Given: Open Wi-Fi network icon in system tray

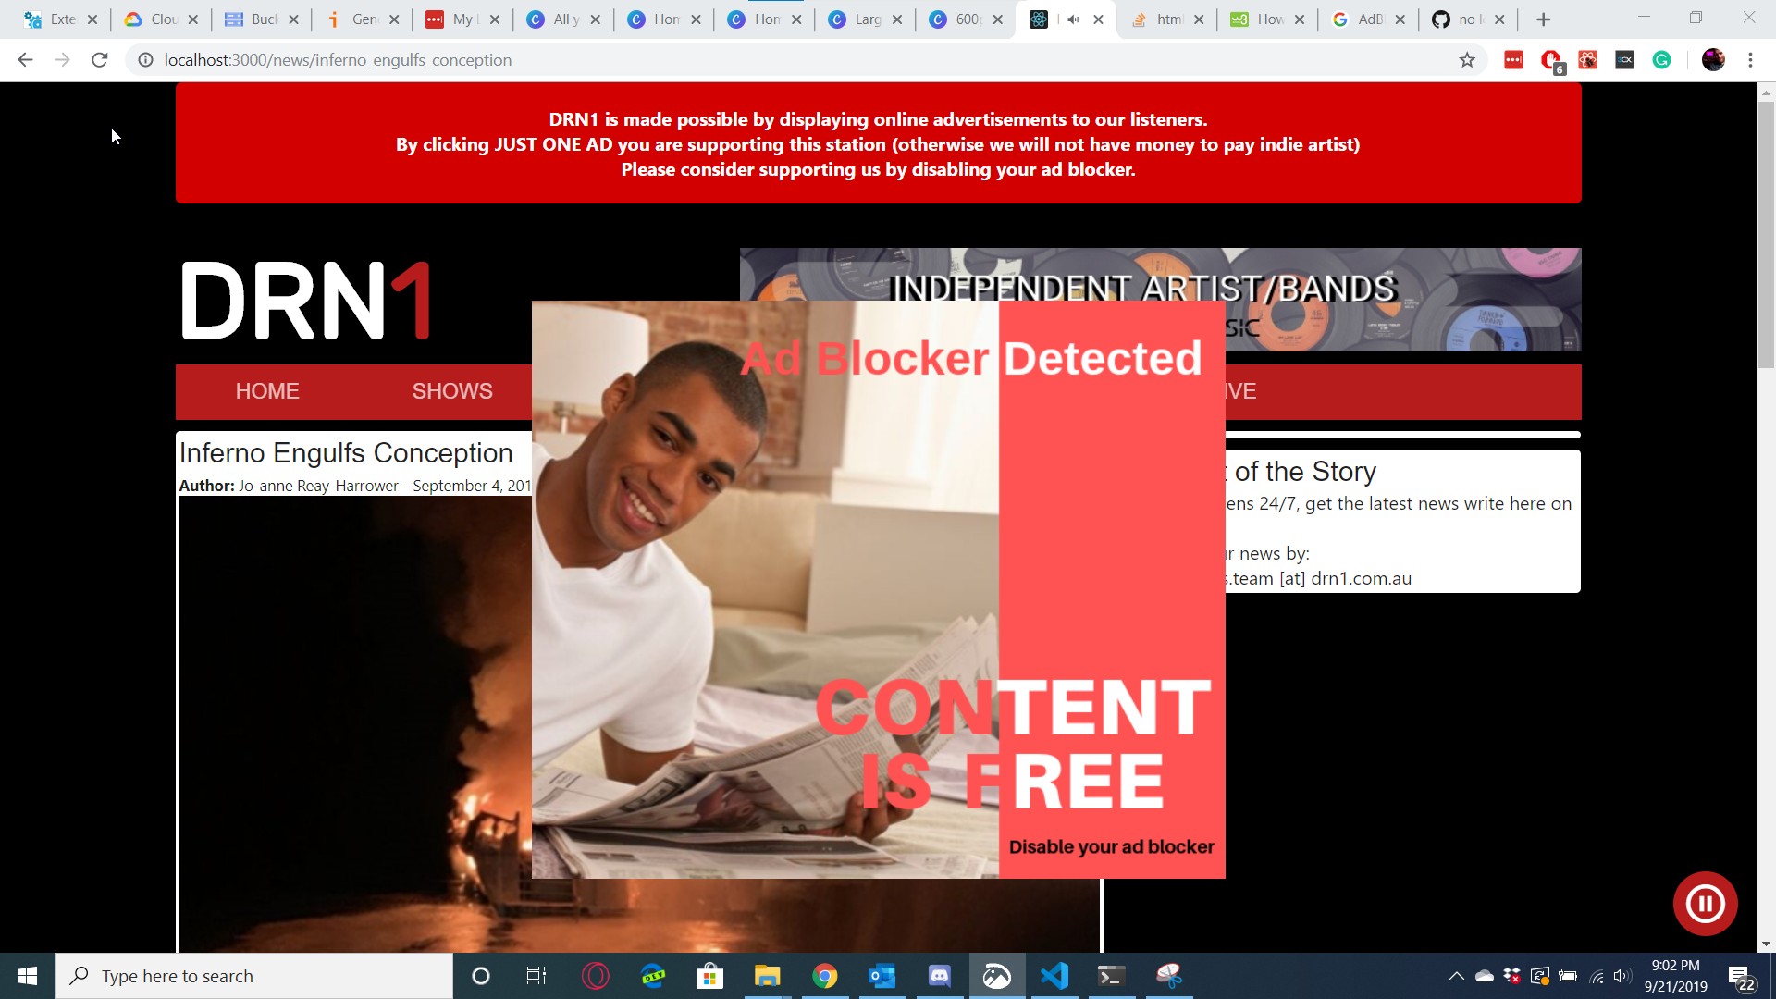Looking at the screenshot, I should 1597,976.
